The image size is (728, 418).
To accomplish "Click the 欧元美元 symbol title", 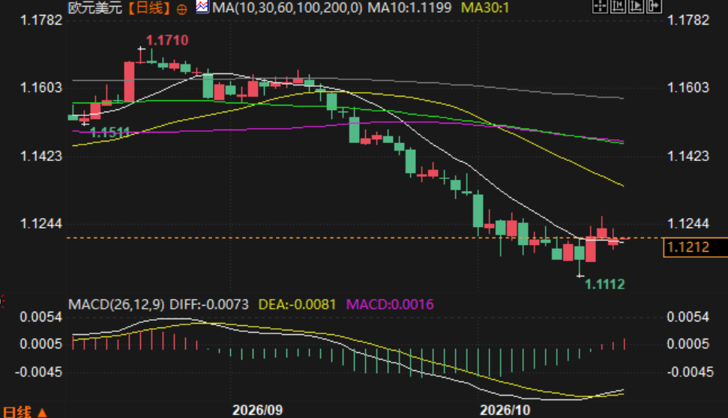I will tap(95, 8).
